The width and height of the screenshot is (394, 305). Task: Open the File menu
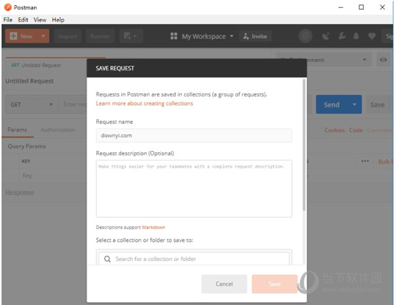click(x=8, y=20)
